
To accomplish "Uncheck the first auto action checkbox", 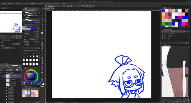I will [163, 34].
